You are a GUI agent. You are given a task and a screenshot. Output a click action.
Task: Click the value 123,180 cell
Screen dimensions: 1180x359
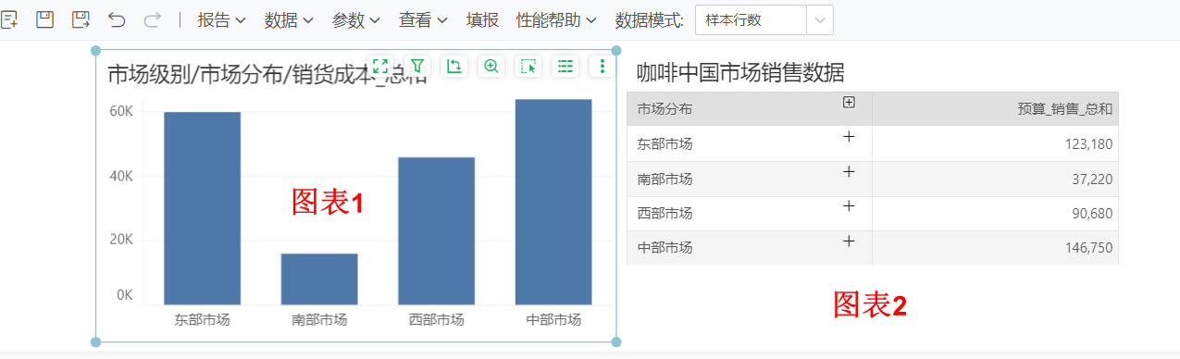(x=996, y=143)
